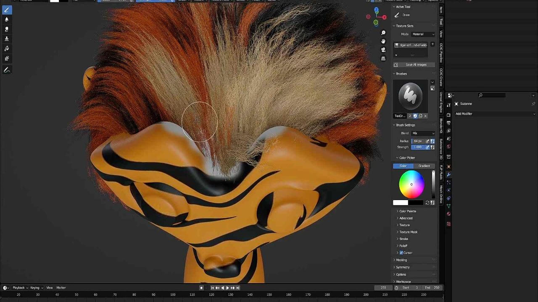Screen dimensions: 538x302
Task: Open the Blend mode Mix dropdown
Action: coord(423,133)
